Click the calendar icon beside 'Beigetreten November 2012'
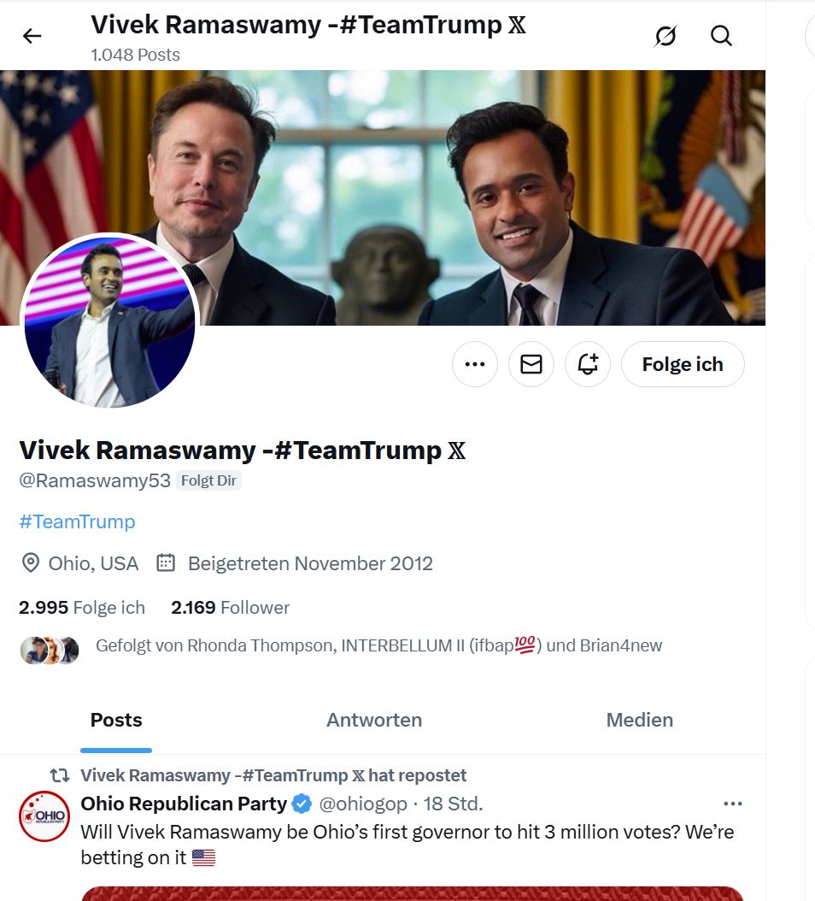This screenshot has height=901, width=815. [x=166, y=563]
